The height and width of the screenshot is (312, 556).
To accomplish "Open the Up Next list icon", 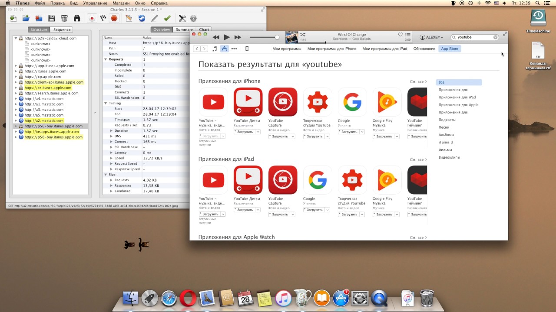I will [408, 35].
